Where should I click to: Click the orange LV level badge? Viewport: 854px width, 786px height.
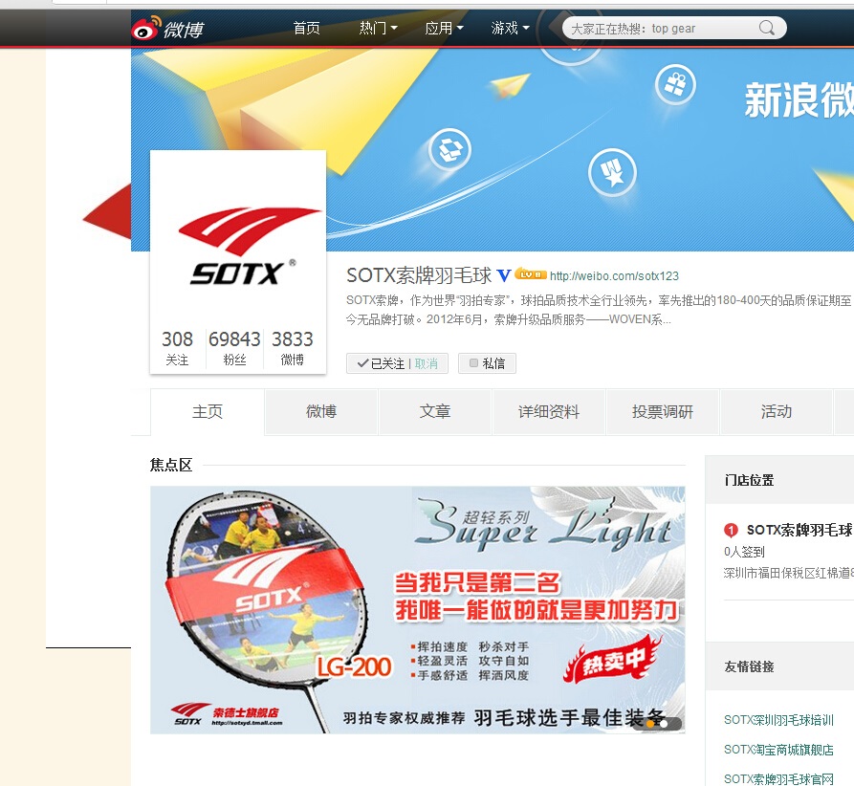coord(531,273)
